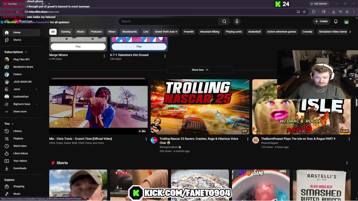The width and height of the screenshot is (358, 201).
Task: Select Grand Theft Auto V chip
Action: pyautogui.click(x=166, y=32)
